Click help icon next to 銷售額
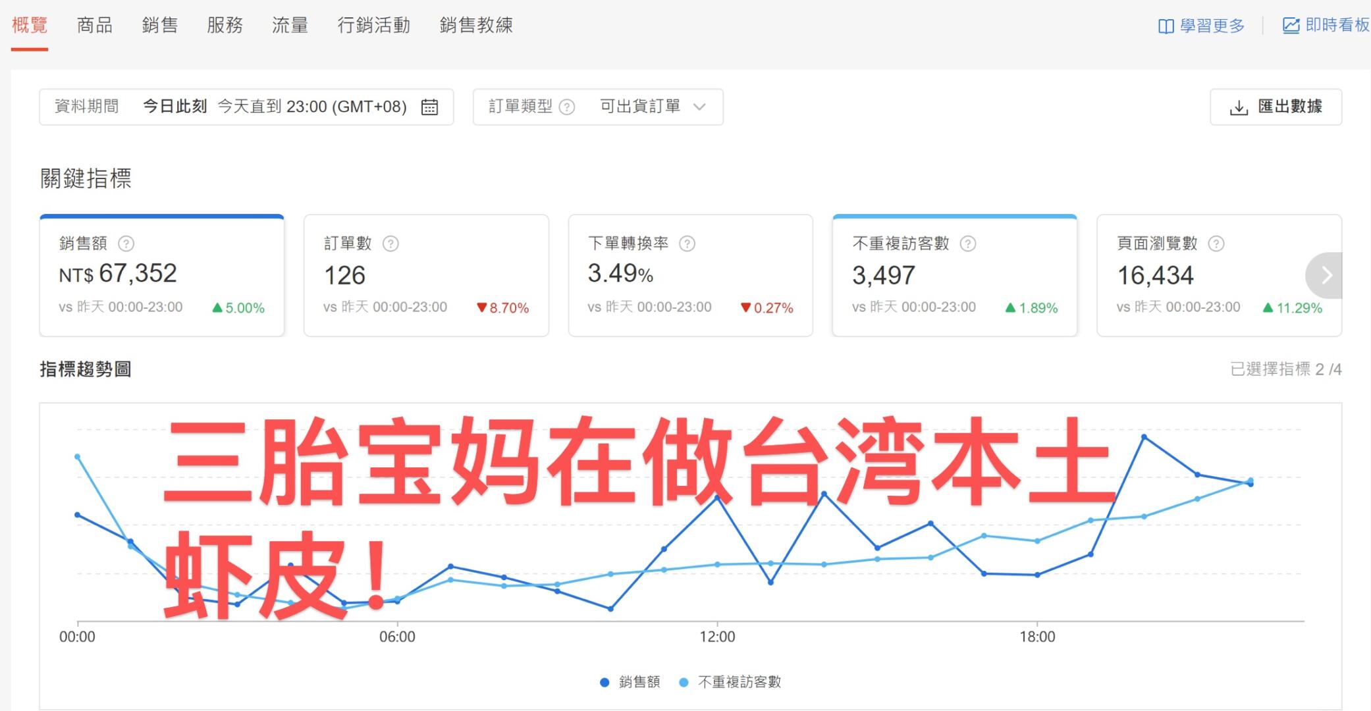This screenshot has height=711, width=1371. tap(126, 244)
